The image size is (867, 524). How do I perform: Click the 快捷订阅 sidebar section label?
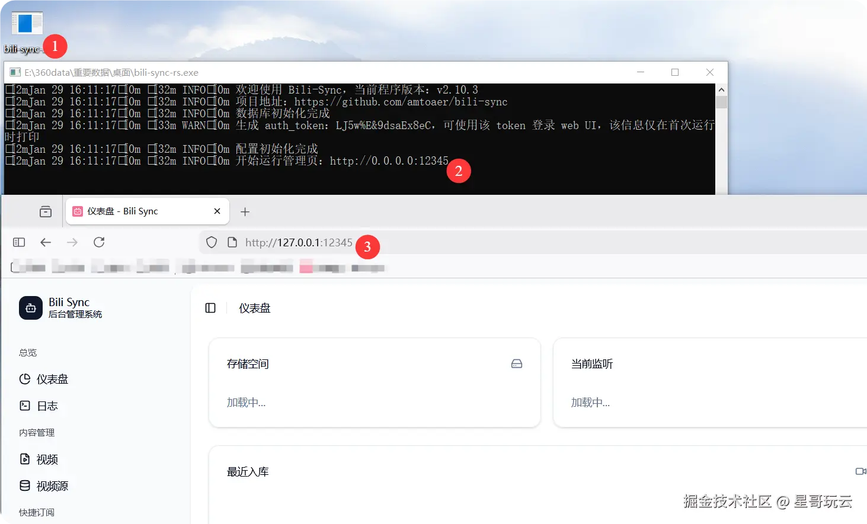pos(37,512)
